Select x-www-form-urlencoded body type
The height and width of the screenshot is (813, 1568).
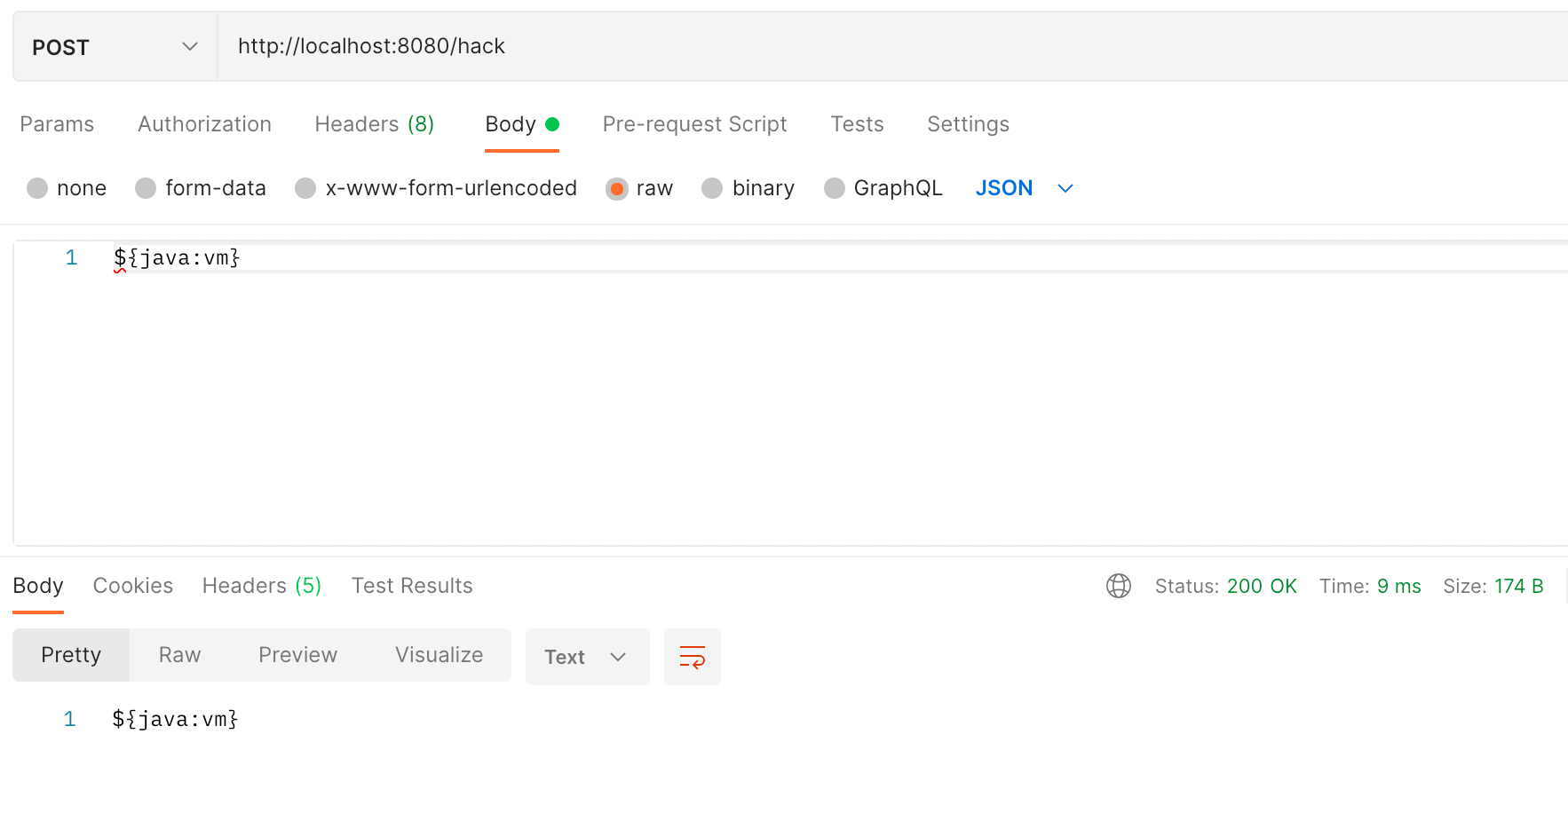click(305, 188)
